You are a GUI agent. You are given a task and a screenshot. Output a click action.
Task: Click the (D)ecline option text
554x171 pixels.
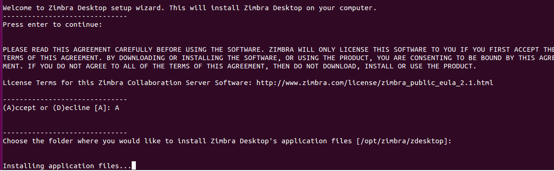click(x=73, y=108)
